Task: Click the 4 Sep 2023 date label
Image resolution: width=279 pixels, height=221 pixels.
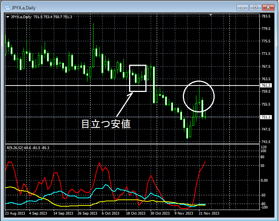Action: click(x=38, y=213)
